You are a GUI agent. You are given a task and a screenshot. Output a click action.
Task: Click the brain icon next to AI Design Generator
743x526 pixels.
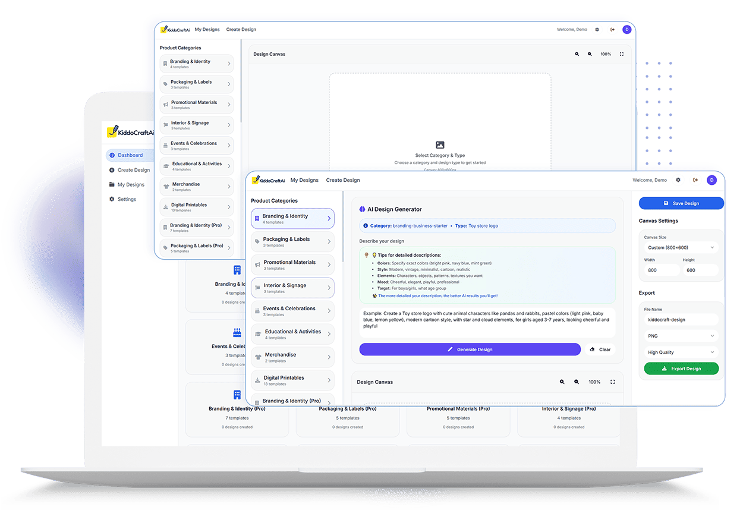tap(362, 209)
